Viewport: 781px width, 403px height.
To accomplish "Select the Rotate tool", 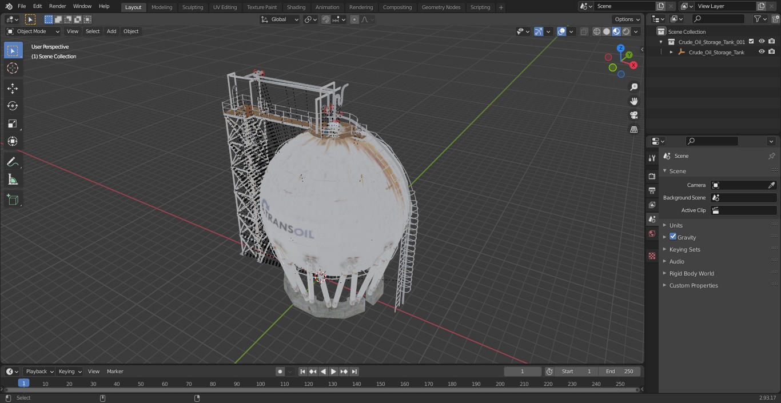I will 13,106.
